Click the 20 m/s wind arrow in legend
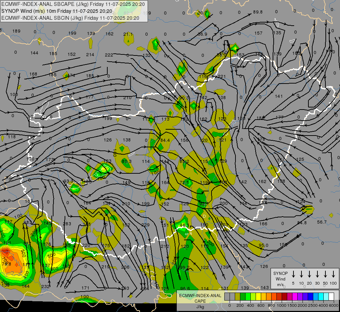 coord(309,274)
